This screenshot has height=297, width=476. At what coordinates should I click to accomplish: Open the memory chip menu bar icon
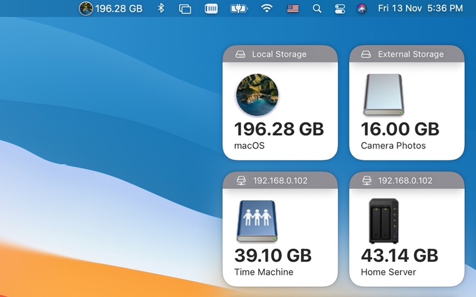(x=211, y=8)
